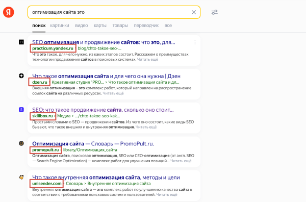Open the товары tab
Viewport: 306px width, 202px height.
tap(120, 26)
